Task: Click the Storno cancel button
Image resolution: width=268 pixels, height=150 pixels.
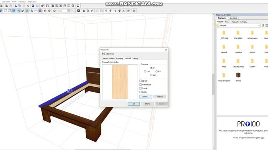Action: click(148, 104)
